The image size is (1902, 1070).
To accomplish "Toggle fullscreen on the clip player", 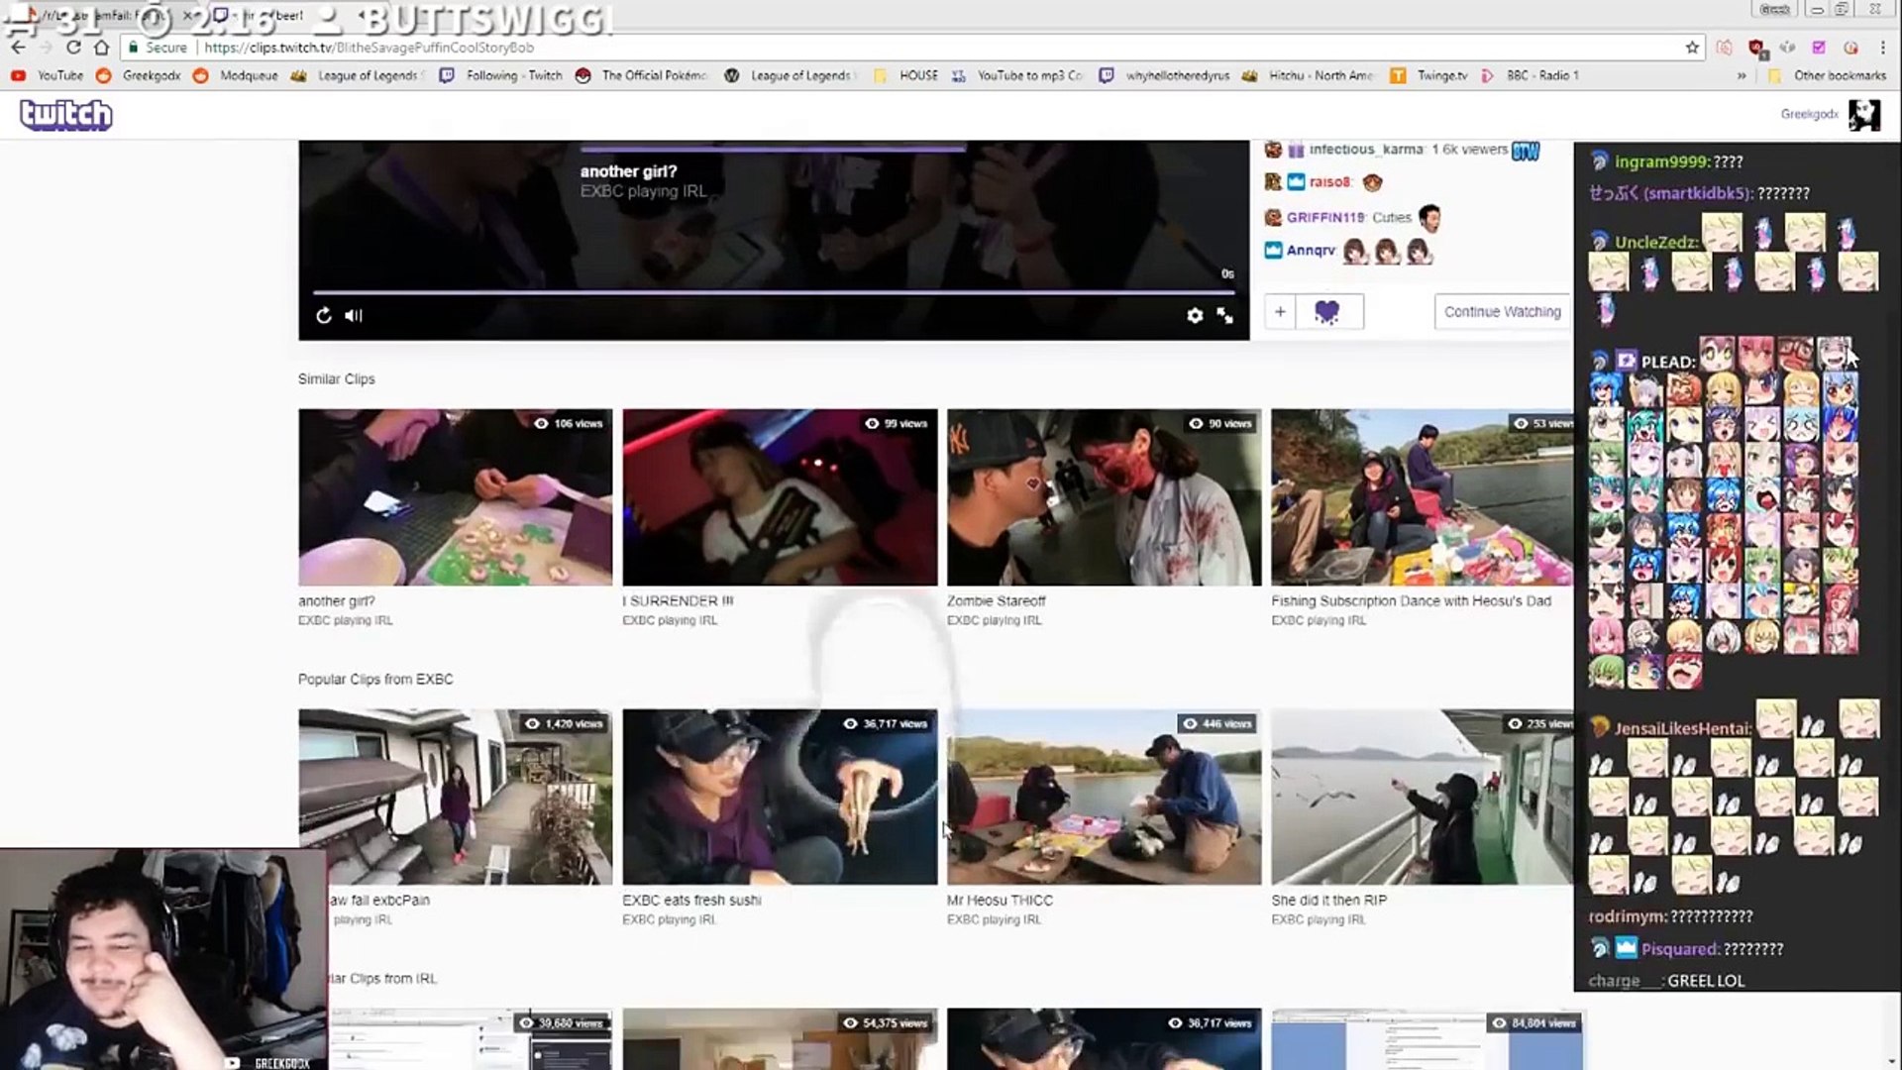I will pos(1225,315).
